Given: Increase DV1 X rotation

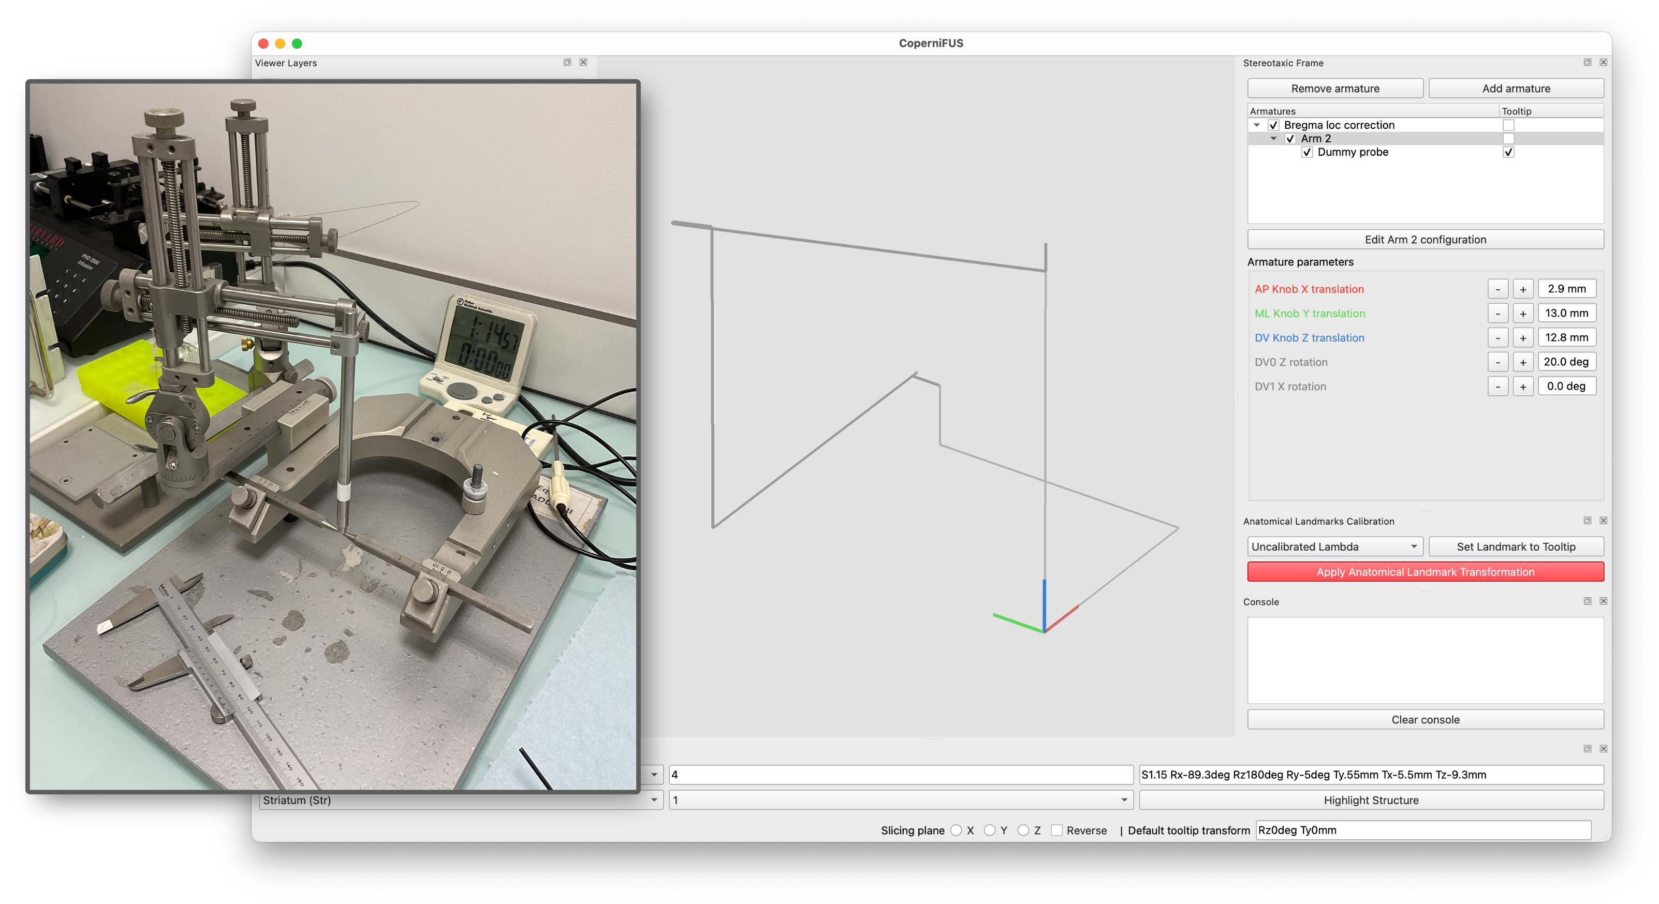Looking at the screenshot, I should click(1523, 387).
